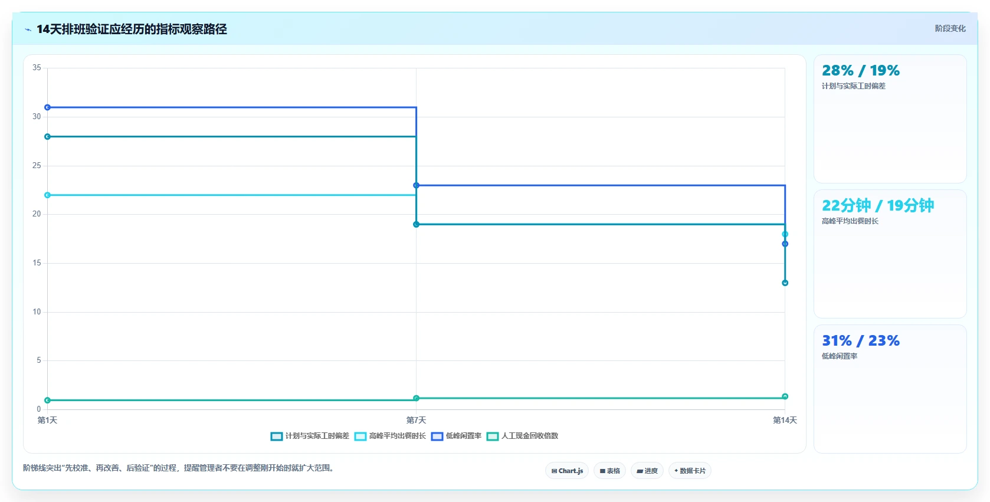Click the y-axis value 10
The width and height of the screenshot is (990, 502).
tap(37, 312)
